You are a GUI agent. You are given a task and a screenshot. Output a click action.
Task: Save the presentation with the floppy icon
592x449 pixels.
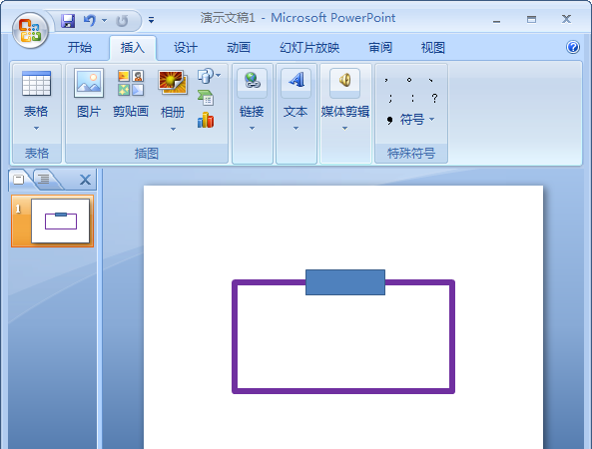pos(68,20)
